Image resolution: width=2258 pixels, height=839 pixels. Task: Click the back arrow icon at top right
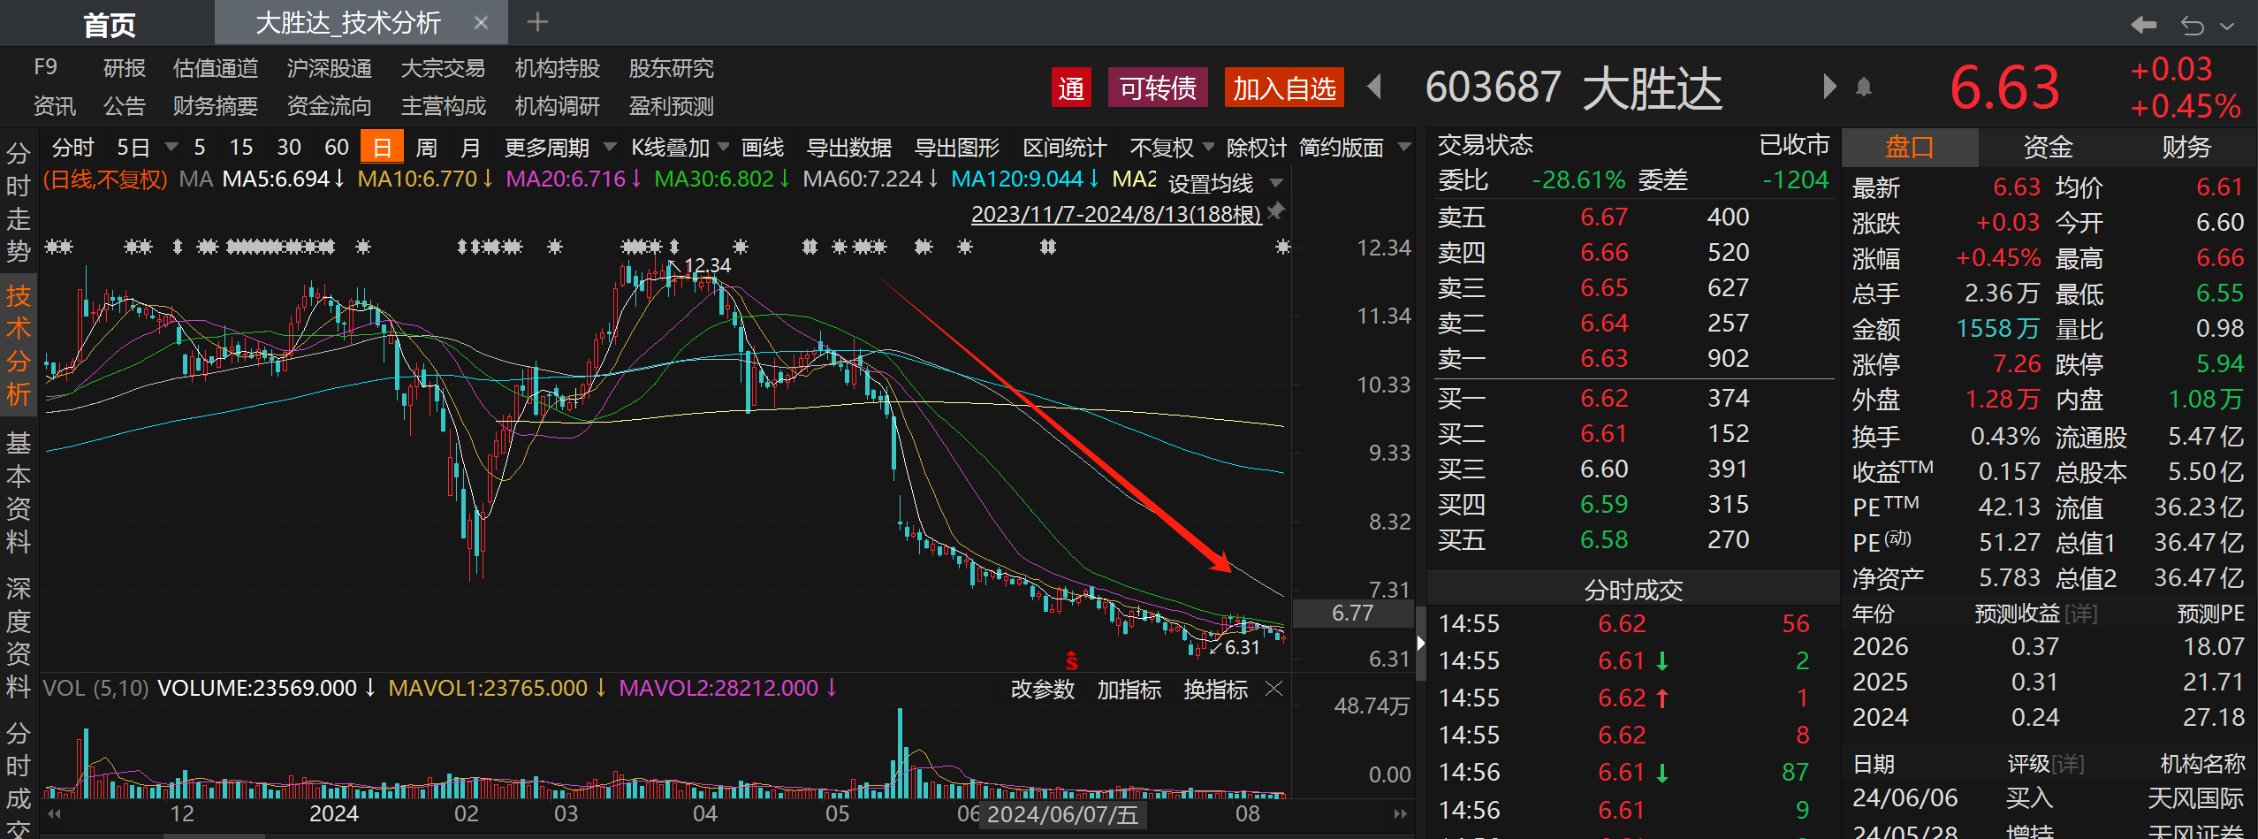[x=2143, y=25]
